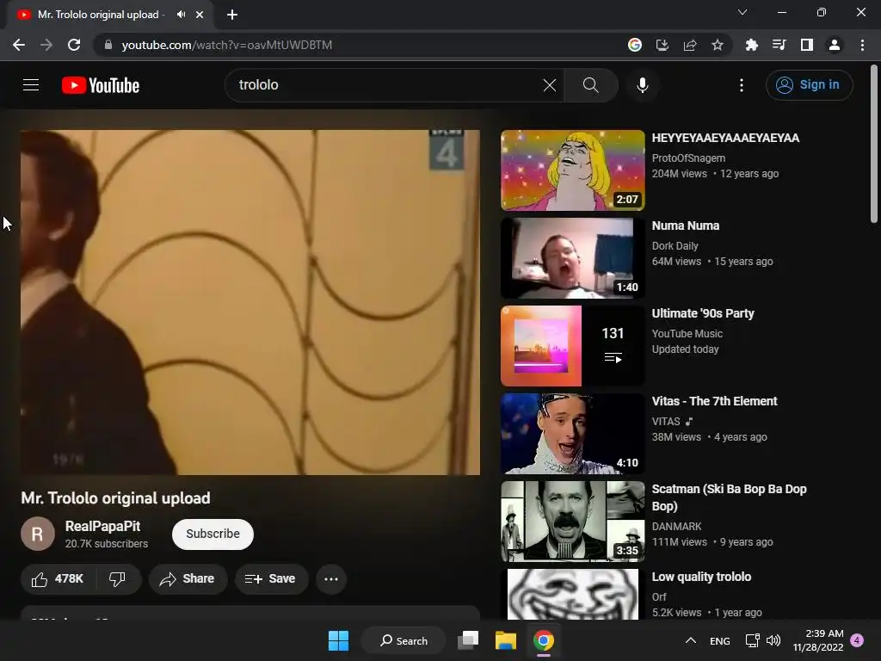This screenshot has height=661, width=881.
Task: Open Scatman video thumbnail
Action: (x=572, y=521)
